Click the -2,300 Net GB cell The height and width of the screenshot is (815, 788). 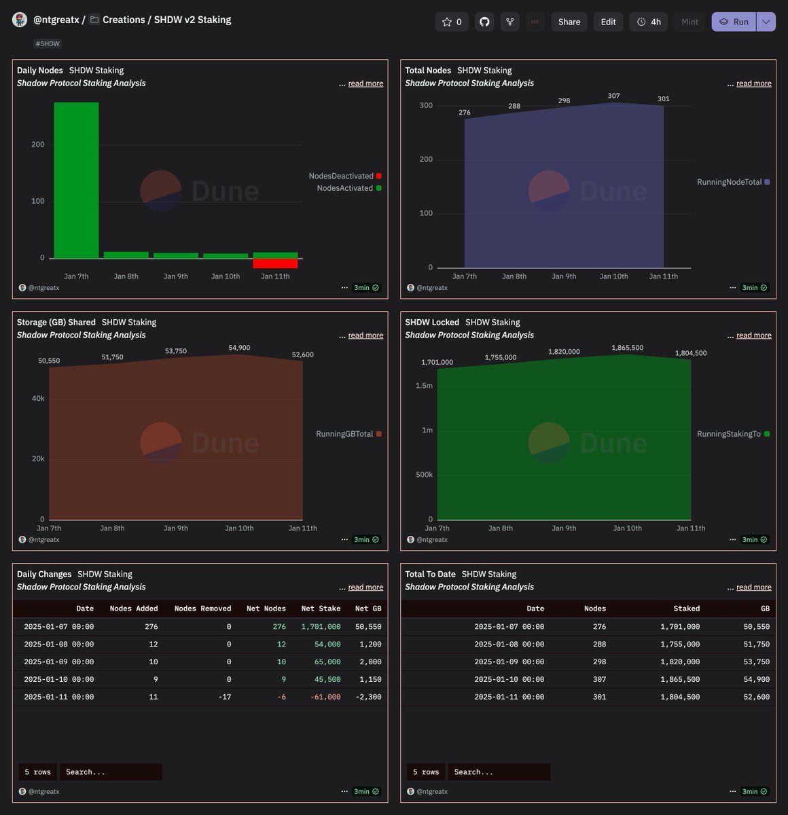[368, 697]
